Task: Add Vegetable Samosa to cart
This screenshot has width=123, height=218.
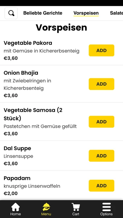Action: [x=102, y=122]
